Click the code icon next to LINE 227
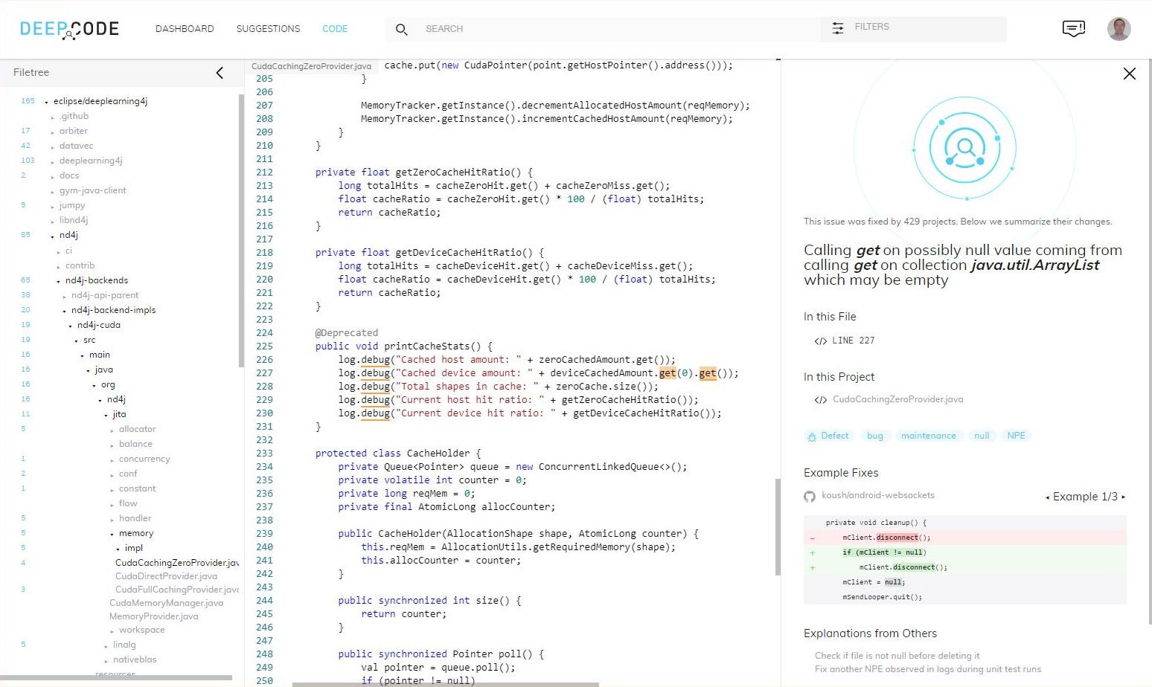 point(820,341)
